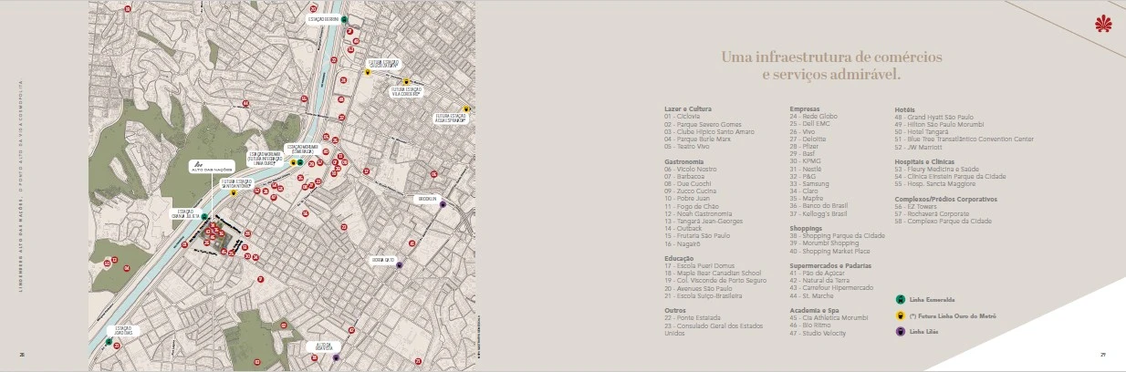Click the Linha Lilás legend icon
This screenshot has width=1126, height=372.
[x=901, y=332]
